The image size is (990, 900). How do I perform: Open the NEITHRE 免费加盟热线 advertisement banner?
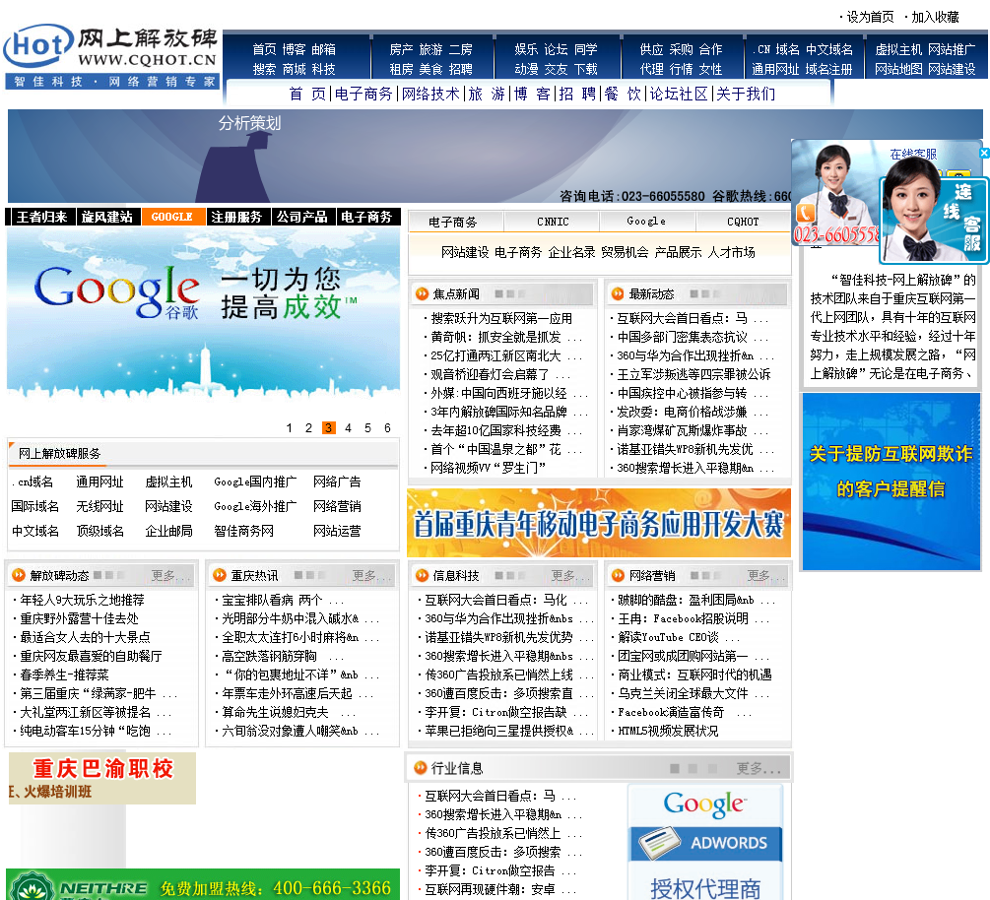(x=203, y=884)
